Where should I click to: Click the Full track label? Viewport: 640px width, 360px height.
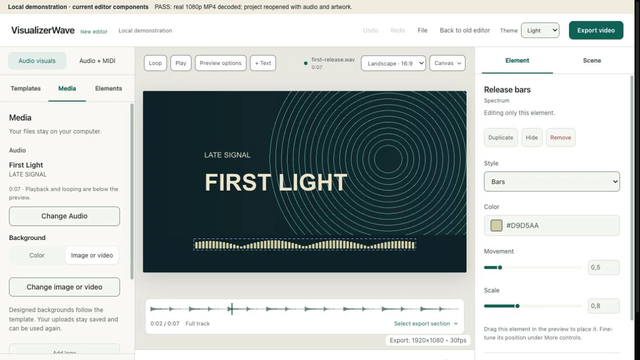(x=198, y=324)
